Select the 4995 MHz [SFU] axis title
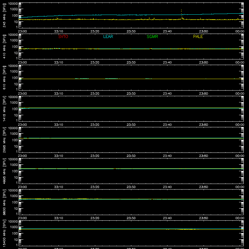The width and height of the screenshot is (249, 249). pos(4,171)
